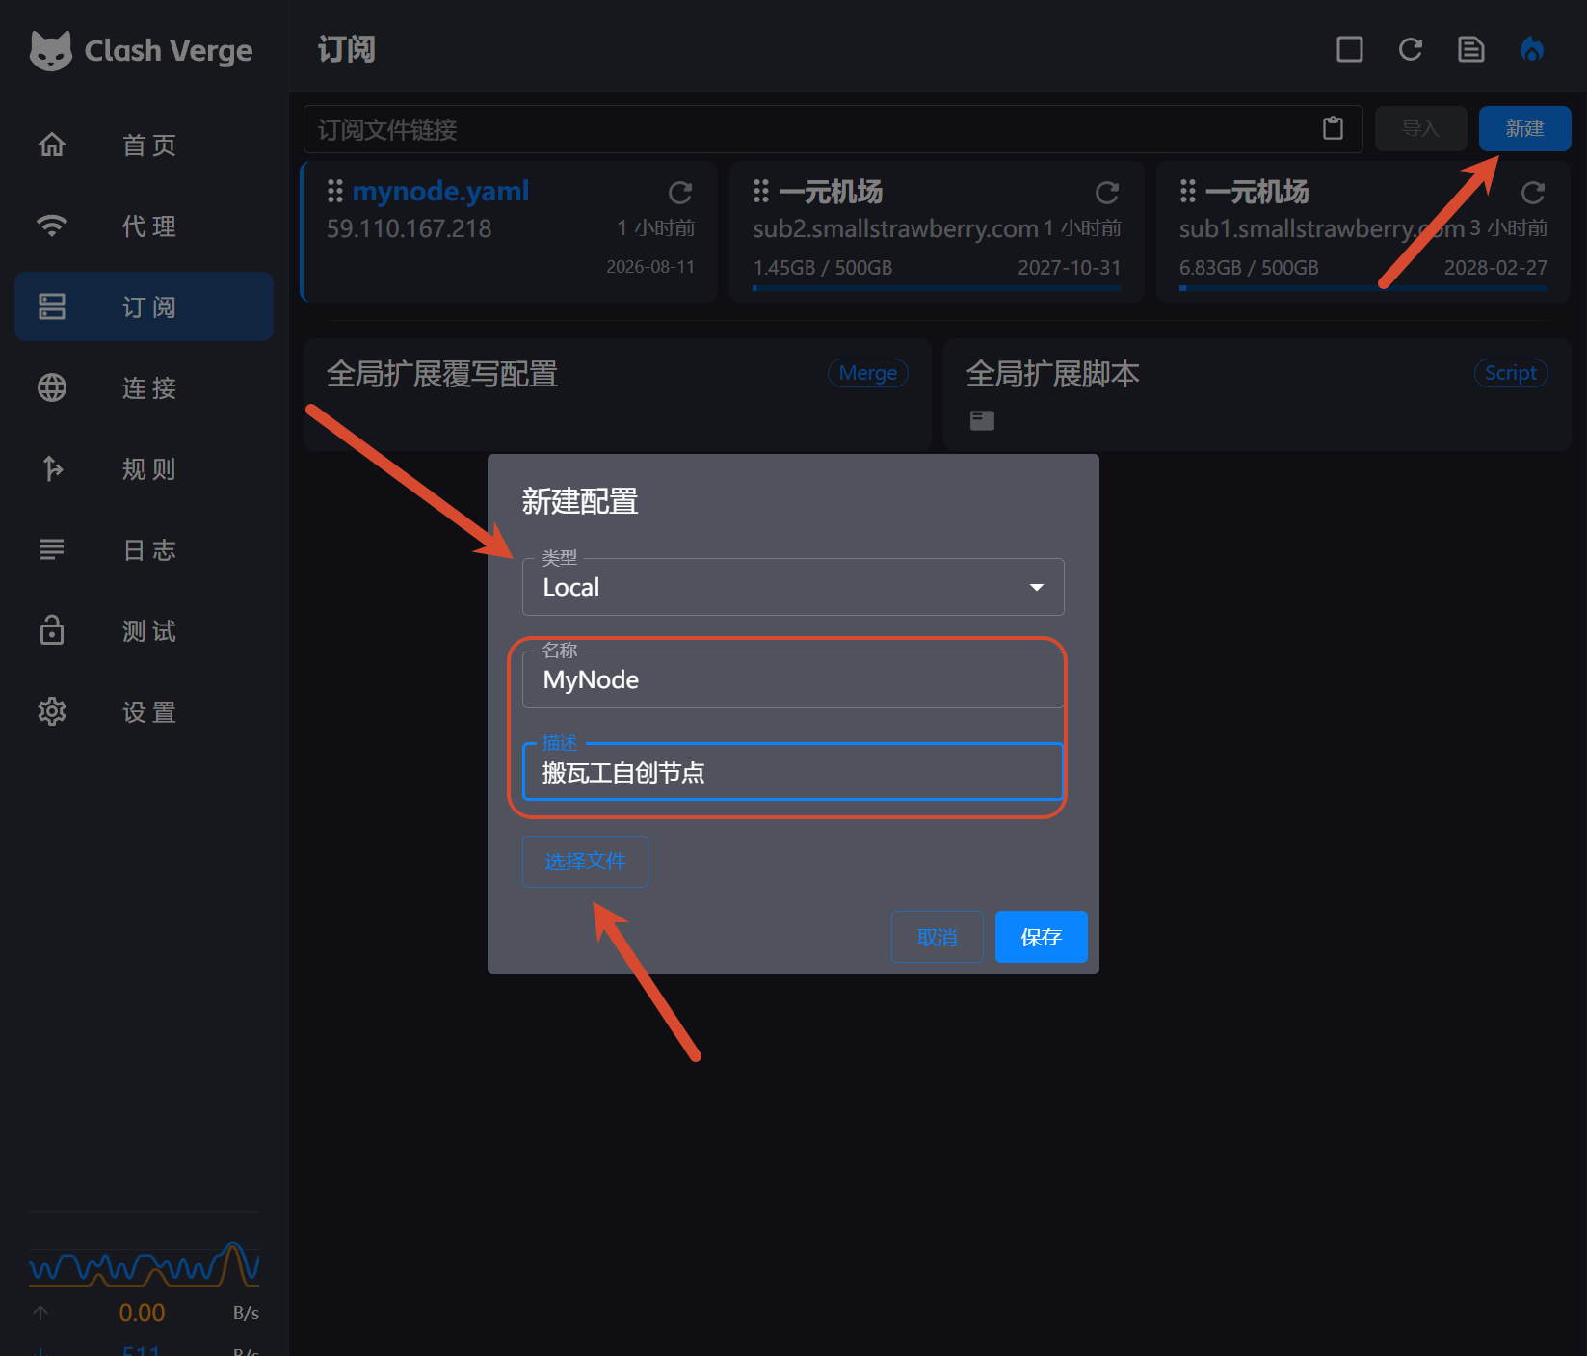Select the mynode.yaml profile title
The height and width of the screenshot is (1356, 1587).
coord(440,191)
